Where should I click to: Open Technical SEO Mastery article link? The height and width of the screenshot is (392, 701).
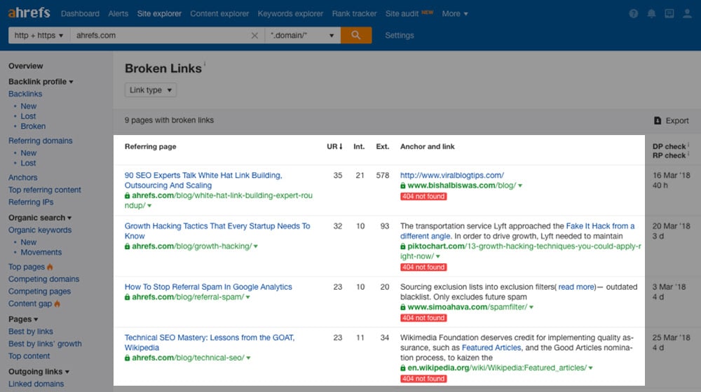coord(210,343)
